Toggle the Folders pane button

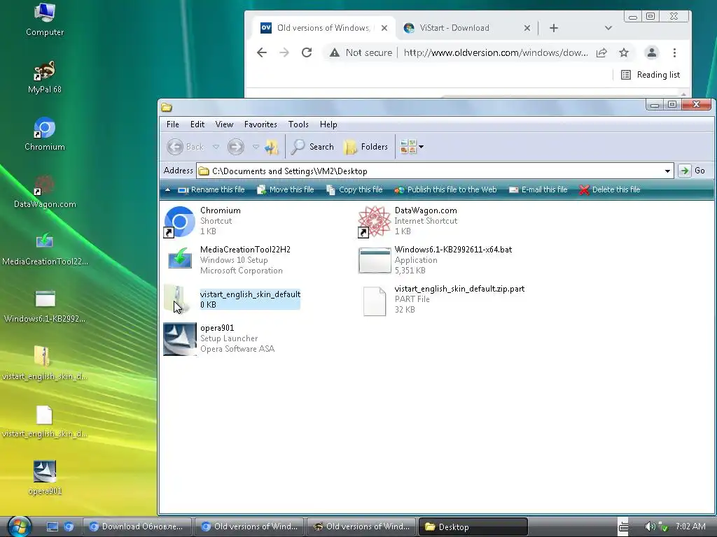[366, 147]
